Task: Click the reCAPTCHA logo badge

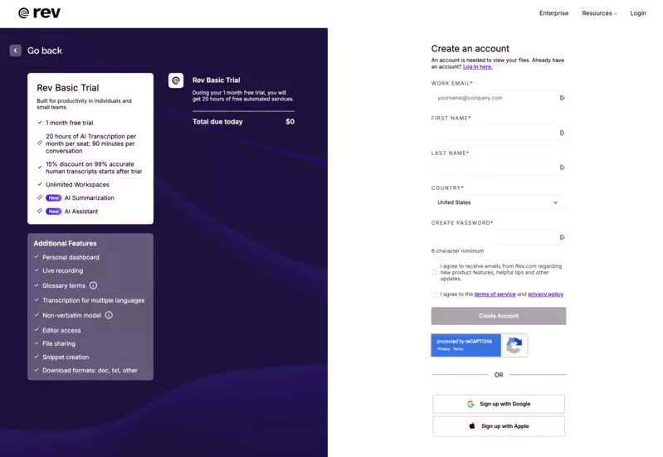Action: pyautogui.click(x=514, y=345)
